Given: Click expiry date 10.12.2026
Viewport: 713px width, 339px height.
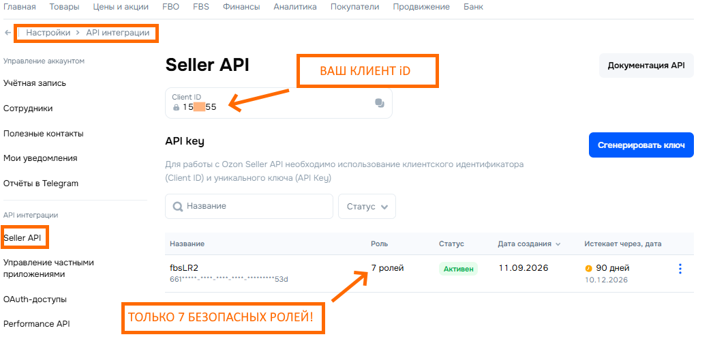Looking at the screenshot, I should pos(607,280).
